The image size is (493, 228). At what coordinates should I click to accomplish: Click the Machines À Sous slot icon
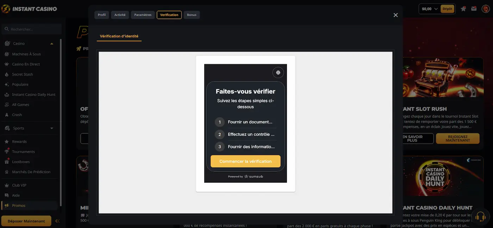(7, 54)
